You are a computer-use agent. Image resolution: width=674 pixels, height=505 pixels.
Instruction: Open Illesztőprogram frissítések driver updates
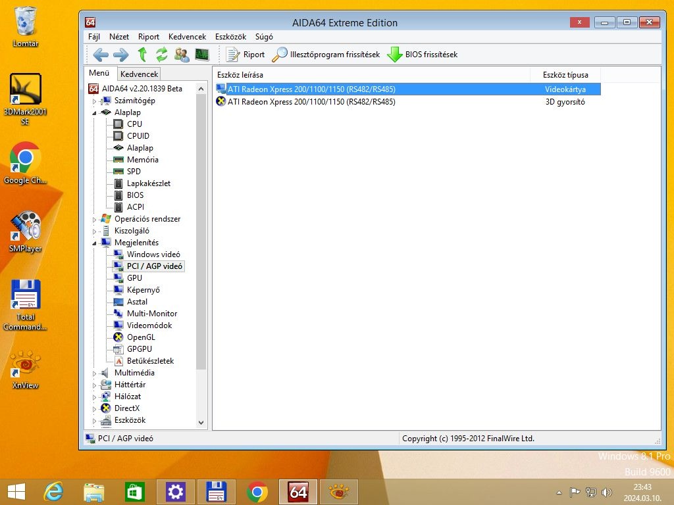point(326,55)
